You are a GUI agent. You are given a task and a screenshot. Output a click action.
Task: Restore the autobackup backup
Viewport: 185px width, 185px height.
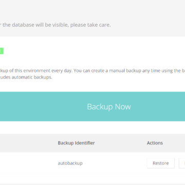point(161,163)
